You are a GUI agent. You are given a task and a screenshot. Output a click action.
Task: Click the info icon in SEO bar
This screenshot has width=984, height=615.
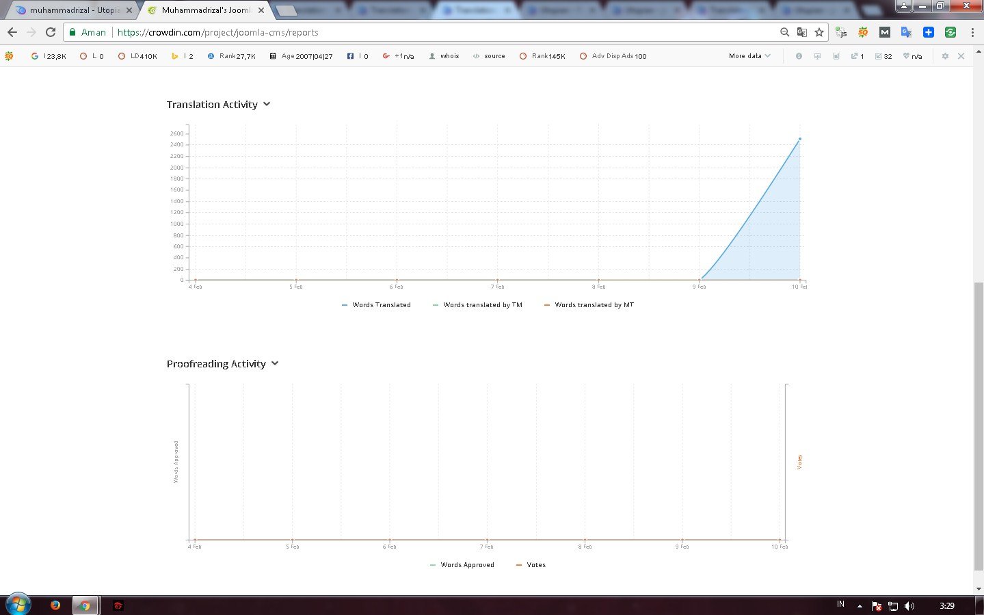coord(799,56)
